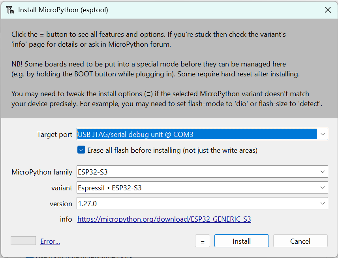Click the gray progress bar beside Error...

23,241
